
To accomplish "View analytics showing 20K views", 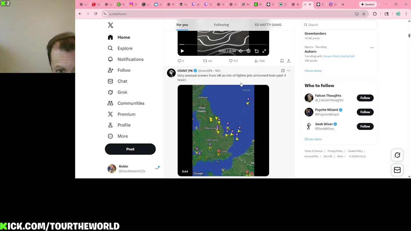I will click(259, 61).
